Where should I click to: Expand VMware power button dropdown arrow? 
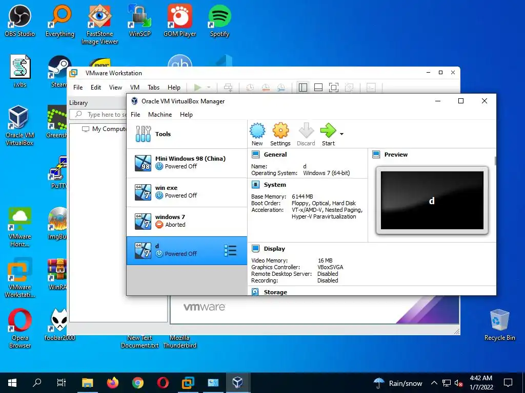209,88
